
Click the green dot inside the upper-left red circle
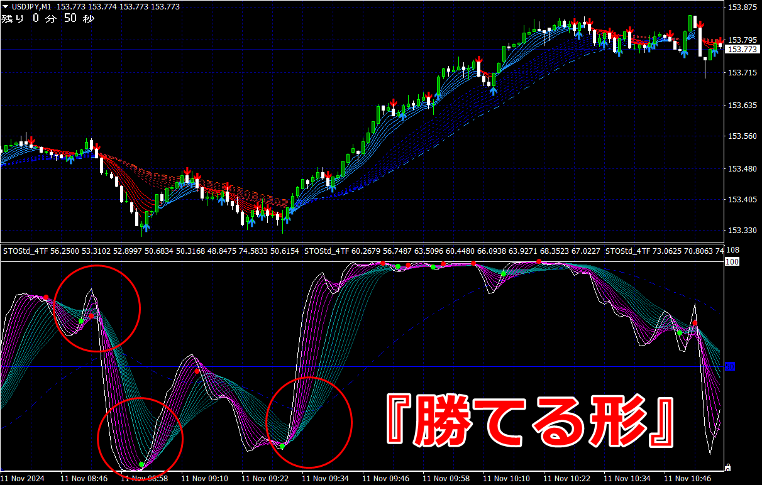(81, 321)
